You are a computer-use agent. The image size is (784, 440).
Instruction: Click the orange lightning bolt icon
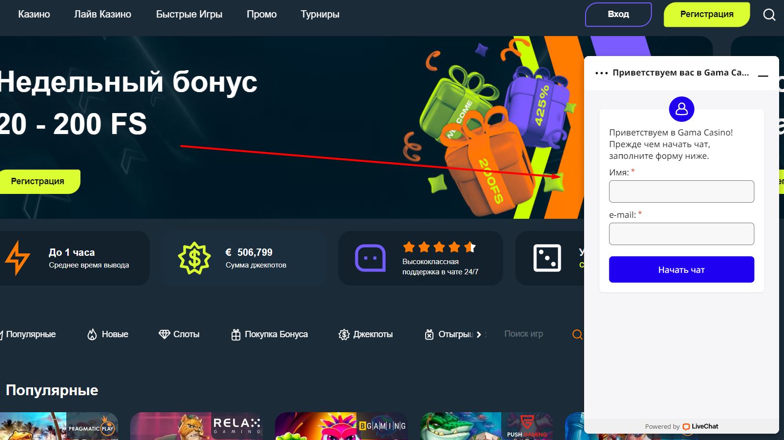(x=17, y=258)
